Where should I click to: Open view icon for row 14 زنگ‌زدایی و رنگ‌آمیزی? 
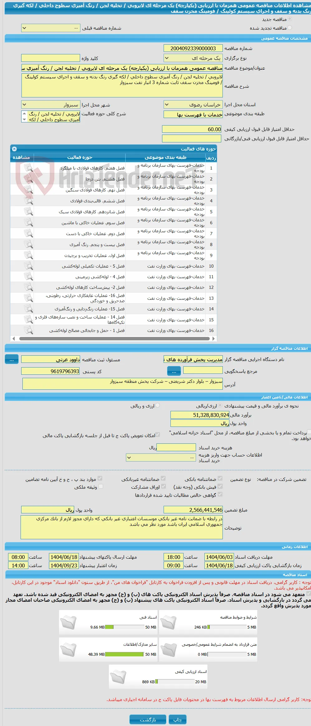(28, 309)
